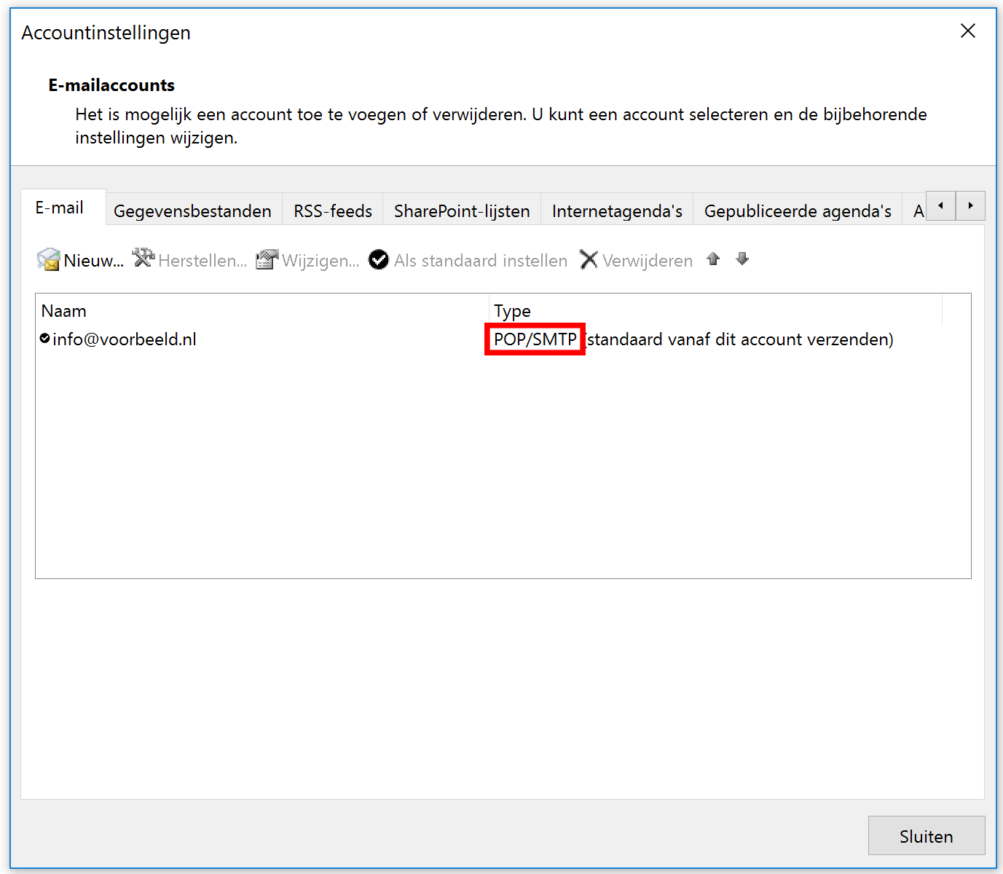Select the E-mail tab
This screenshot has width=1003, height=874.
(60, 208)
